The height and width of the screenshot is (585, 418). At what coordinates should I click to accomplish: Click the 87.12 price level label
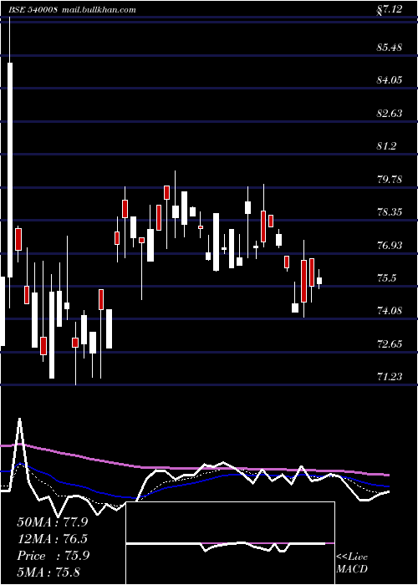[390, 9]
